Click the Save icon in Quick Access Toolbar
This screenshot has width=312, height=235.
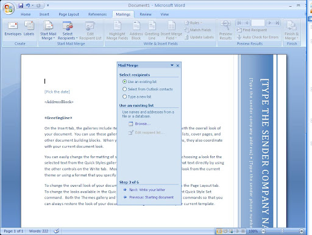pos(21,5)
